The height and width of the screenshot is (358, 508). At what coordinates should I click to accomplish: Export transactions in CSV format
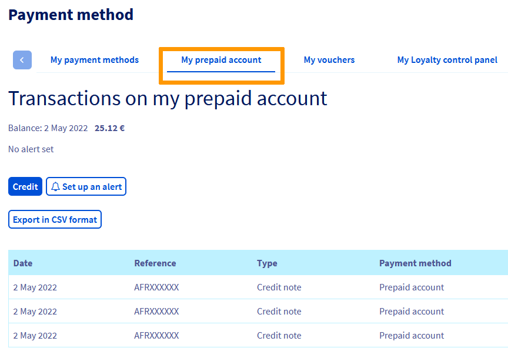coord(55,219)
